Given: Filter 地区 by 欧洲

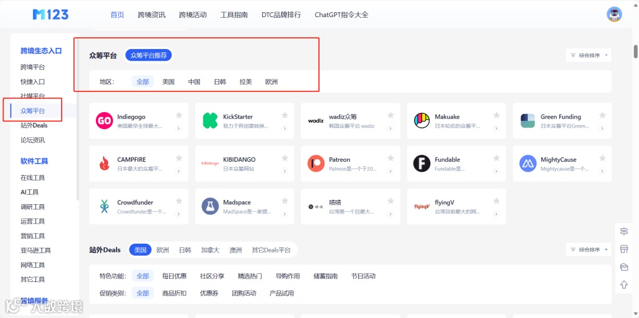Looking at the screenshot, I should [x=272, y=81].
